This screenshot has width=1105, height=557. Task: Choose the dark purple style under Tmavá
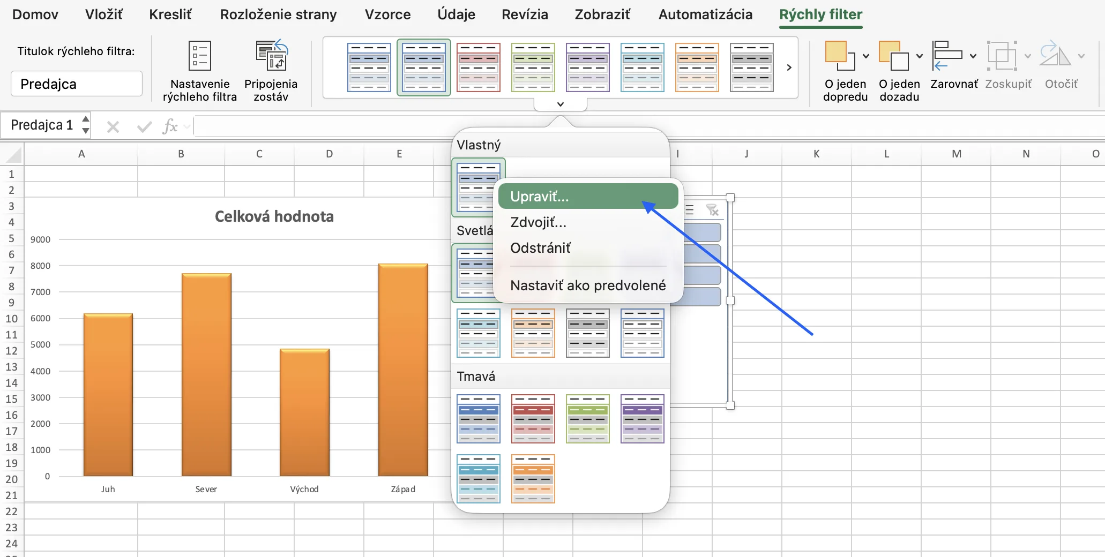tap(643, 419)
